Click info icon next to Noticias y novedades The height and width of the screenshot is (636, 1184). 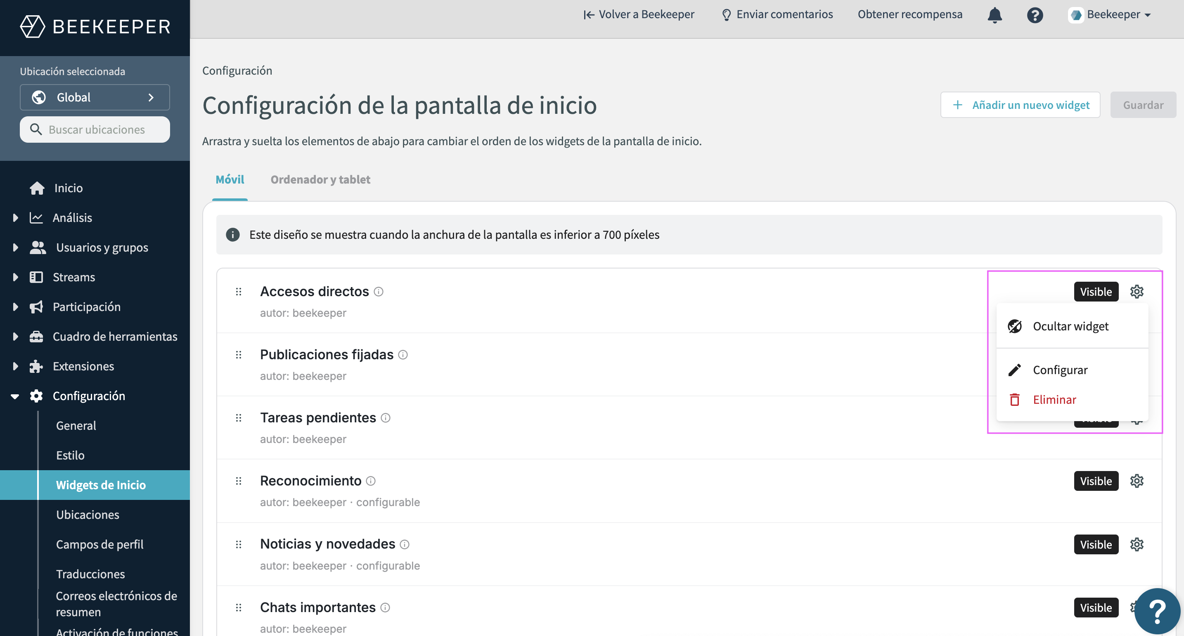[x=405, y=544]
